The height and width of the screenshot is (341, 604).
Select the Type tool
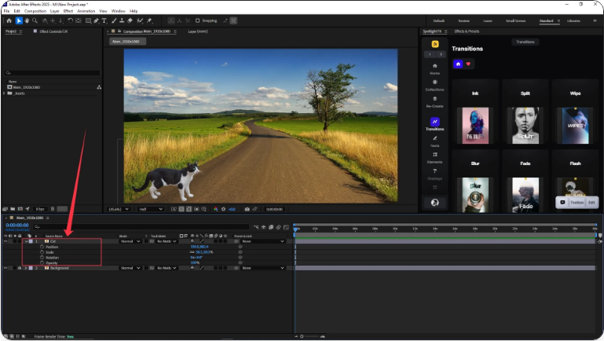(x=105, y=20)
